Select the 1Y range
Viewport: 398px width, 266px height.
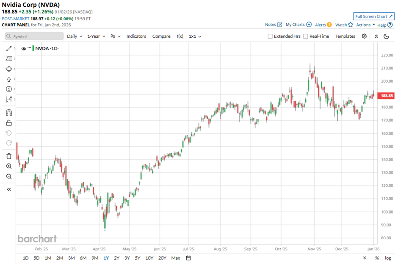(x=106, y=258)
